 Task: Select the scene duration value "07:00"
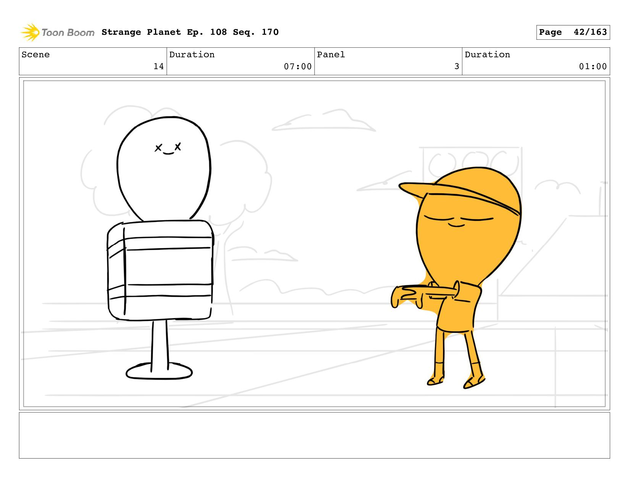point(298,66)
